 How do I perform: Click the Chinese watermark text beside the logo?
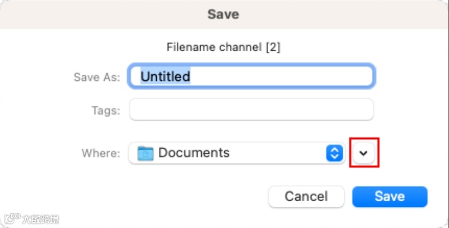[41, 219]
